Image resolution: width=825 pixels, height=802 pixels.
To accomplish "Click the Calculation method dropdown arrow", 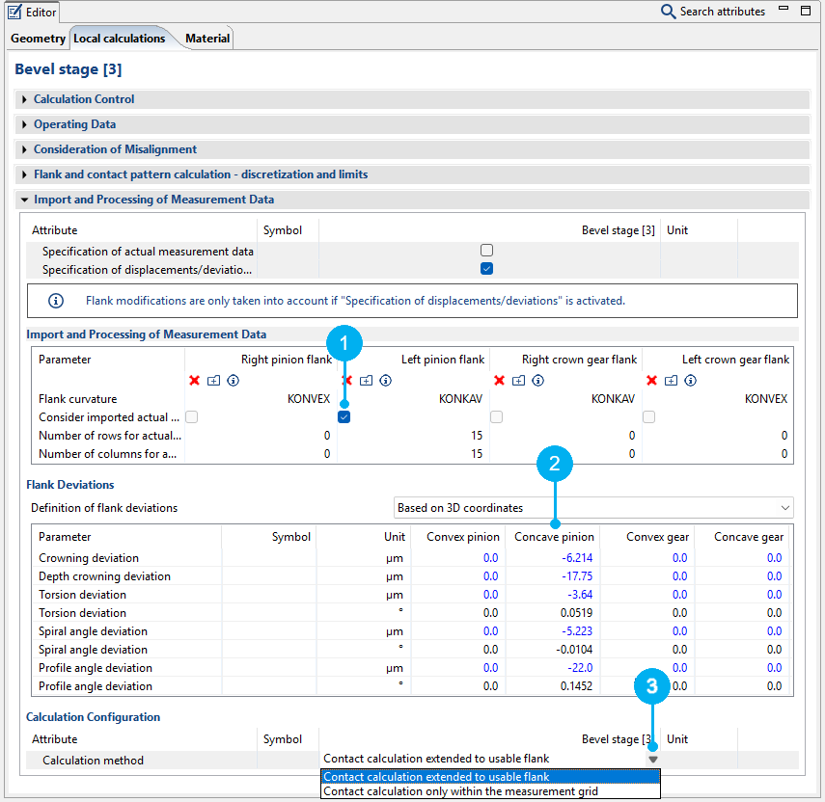I will 653,760.
